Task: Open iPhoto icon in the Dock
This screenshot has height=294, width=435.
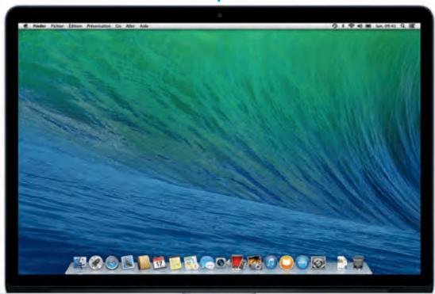Action: (x=255, y=262)
